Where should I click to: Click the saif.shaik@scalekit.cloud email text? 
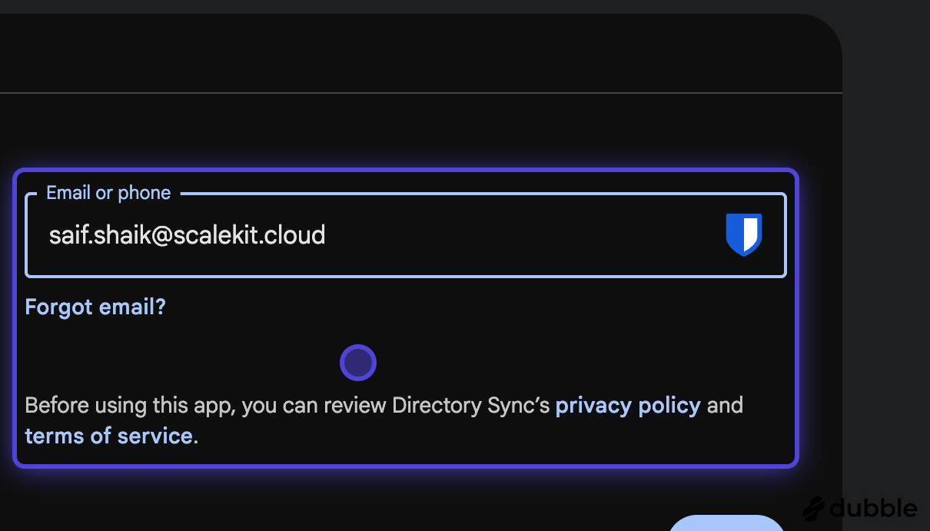coord(187,234)
